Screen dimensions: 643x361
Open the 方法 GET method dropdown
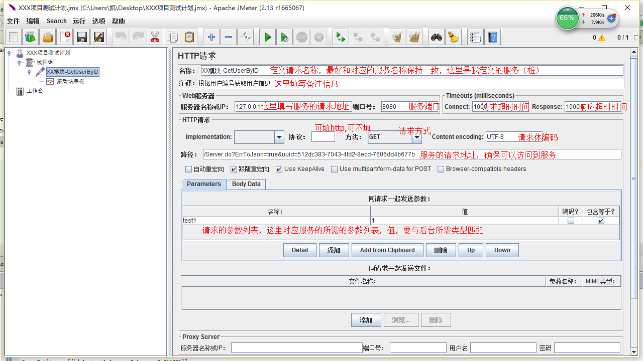tap(416, 137)
